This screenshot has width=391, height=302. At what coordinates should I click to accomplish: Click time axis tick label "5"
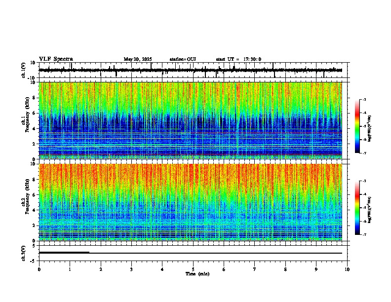tap(193, 269)
